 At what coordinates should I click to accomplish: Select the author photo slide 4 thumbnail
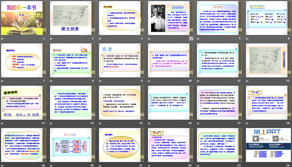tap(170, 18)
